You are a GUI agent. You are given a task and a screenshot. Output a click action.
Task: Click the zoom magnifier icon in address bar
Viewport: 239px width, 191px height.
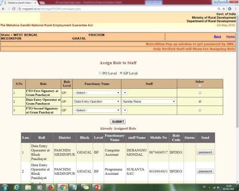tap(219, 9)
